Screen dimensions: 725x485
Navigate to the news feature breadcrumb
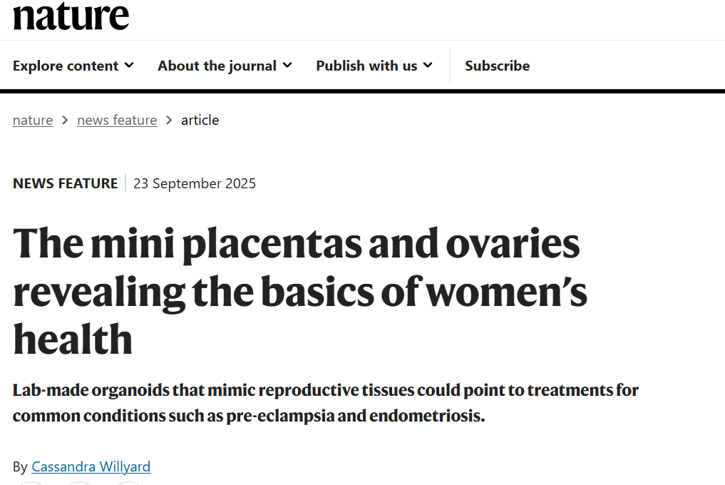[117, 120]
